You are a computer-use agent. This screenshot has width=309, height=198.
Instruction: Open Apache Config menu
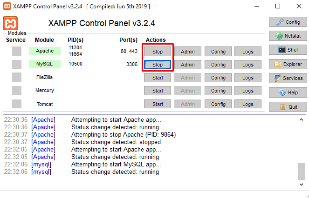(218, 52)
